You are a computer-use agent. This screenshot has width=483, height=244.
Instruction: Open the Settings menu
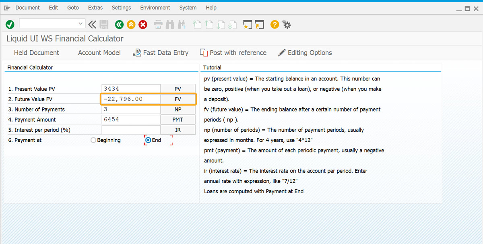121,8
